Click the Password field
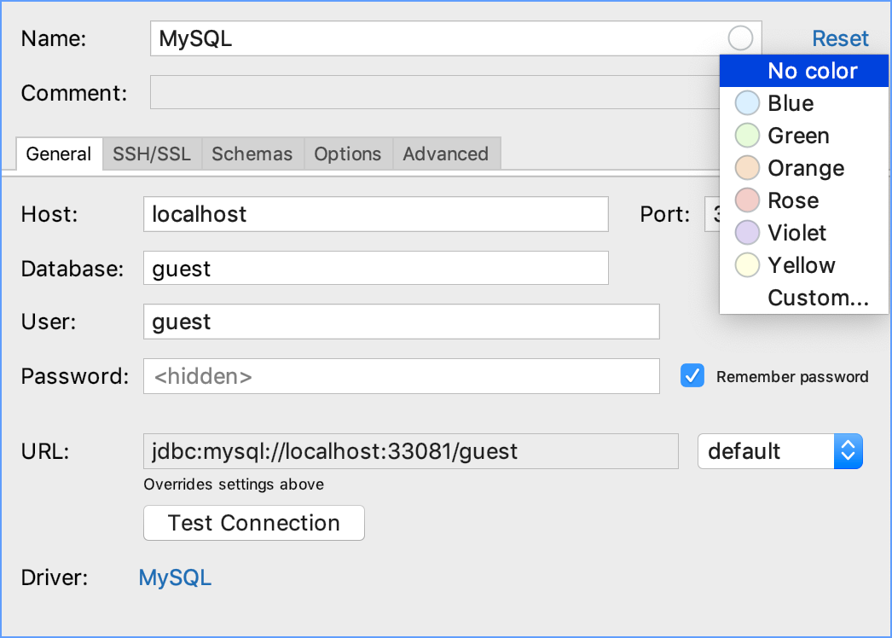This screenshot has height=638, width=892. pos(401,376)
